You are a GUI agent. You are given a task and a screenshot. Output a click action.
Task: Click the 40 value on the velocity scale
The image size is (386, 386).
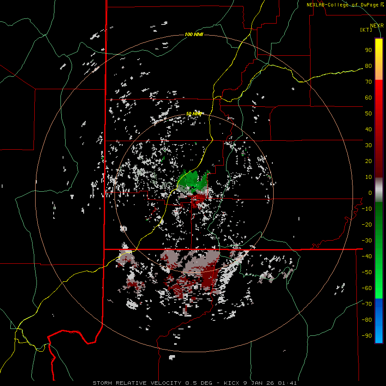368,129
